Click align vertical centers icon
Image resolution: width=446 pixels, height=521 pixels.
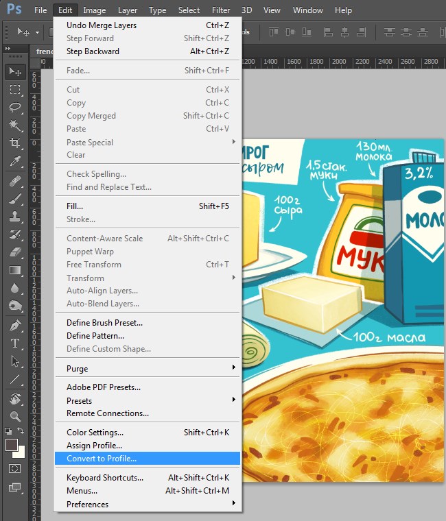(x=290, y=32)
